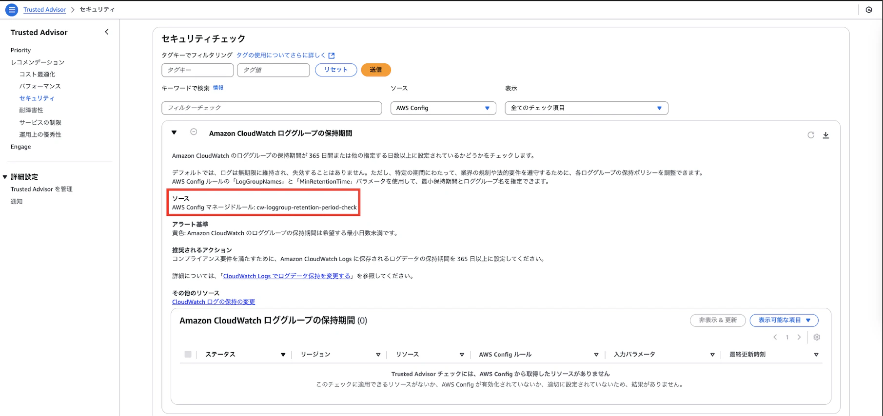Focus the タグキー input field
Image resolution: width=883 pixels, height=416 pixels.
point(197,70)
